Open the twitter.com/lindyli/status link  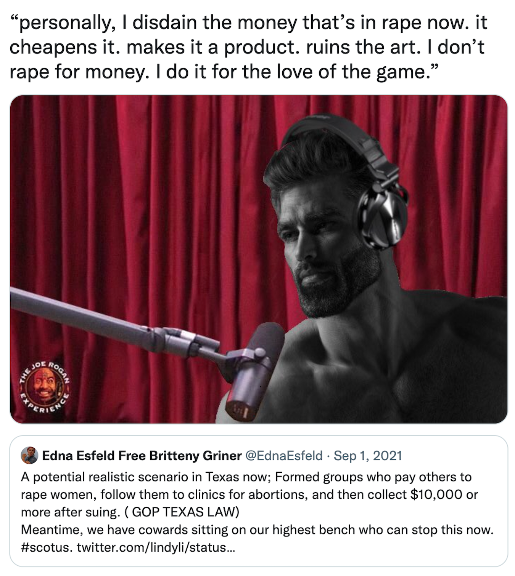tap(156, 547)
